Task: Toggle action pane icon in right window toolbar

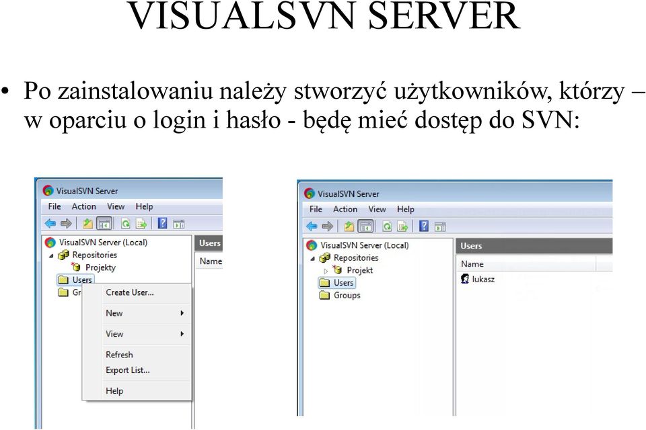Action: tap(440, 226)
